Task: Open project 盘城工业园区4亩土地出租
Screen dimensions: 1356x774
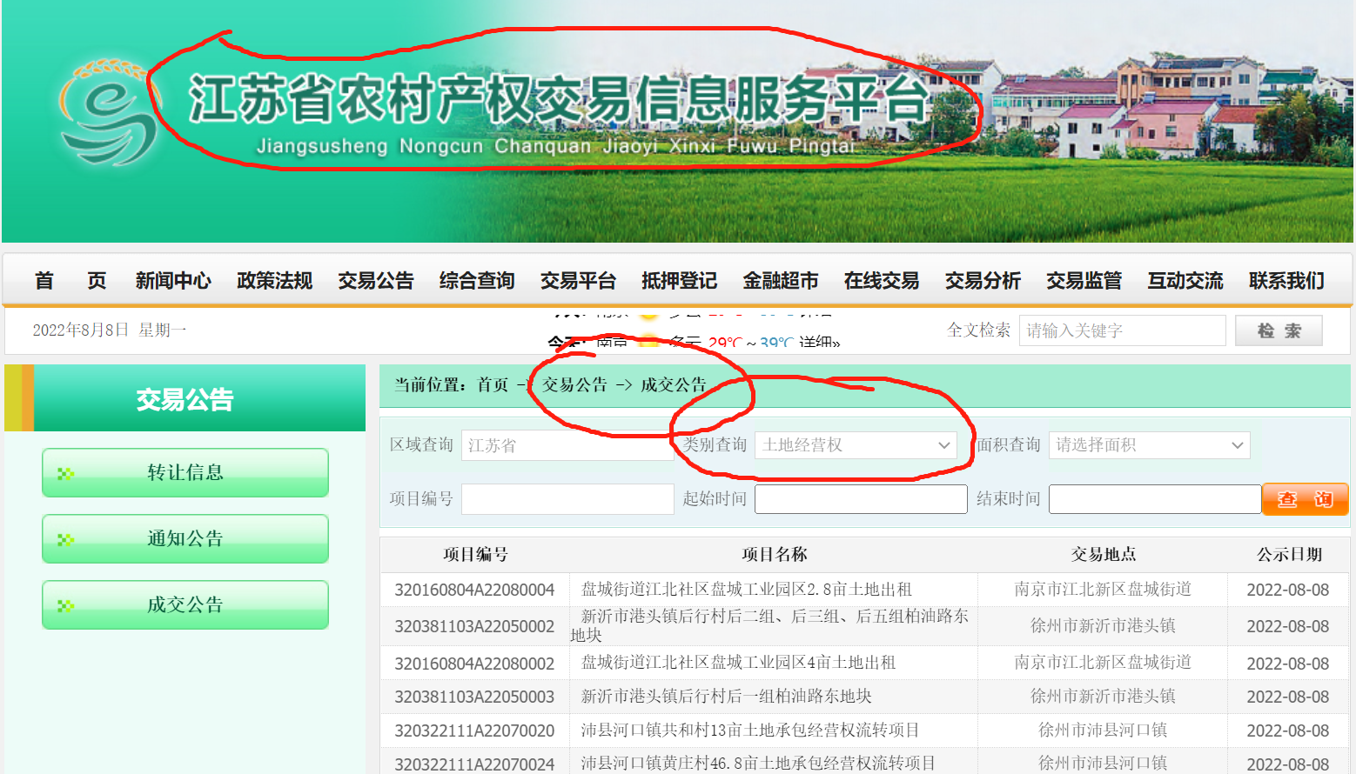Action: pyautogui.click(x=738, y=663)
